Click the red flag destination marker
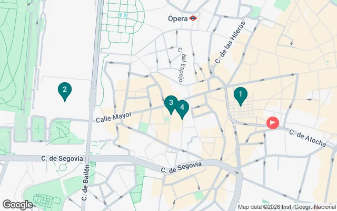The width and height of the screenshot is (337, 211). (273, 123)
